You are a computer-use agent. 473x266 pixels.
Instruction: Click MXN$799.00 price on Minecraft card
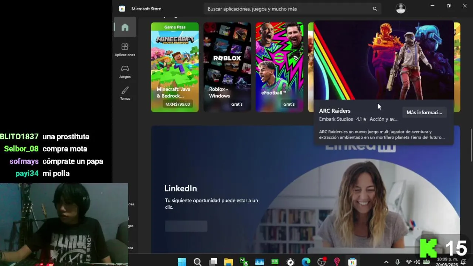(177, 104)
